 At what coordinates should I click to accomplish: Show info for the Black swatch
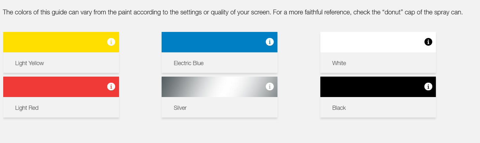coord(428,87)
